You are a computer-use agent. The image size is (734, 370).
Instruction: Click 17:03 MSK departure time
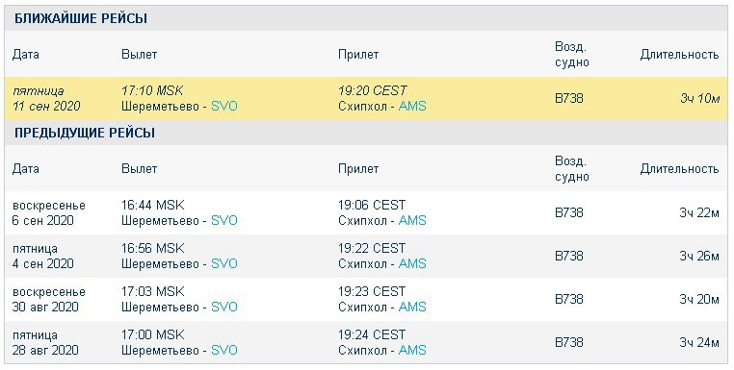click(152, 292)
